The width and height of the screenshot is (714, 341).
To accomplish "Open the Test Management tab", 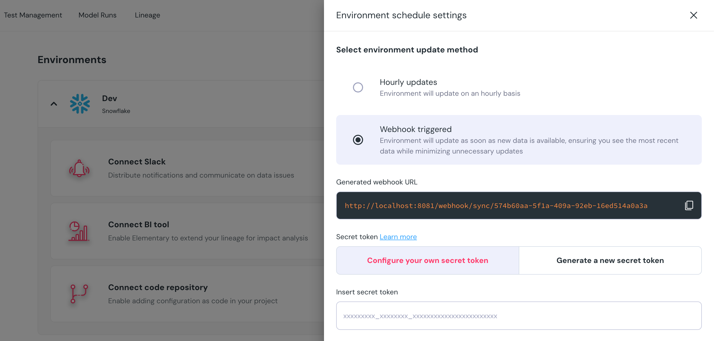I will (x=33, y=15).
